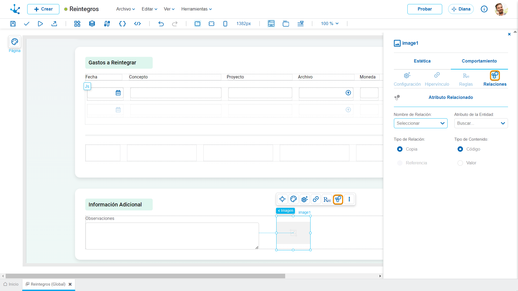
Task: Click the Deyel logo icon
Action: pyautogui.click(x=15, y=9)
